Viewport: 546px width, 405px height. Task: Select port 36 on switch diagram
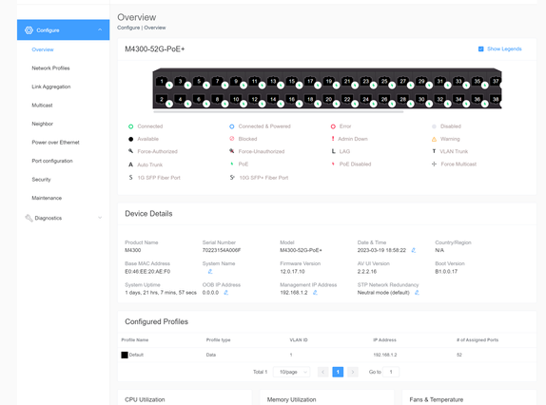point(478,99)
